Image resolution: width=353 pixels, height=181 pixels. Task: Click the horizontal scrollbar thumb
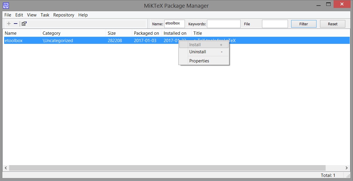[x=167, y=168]
